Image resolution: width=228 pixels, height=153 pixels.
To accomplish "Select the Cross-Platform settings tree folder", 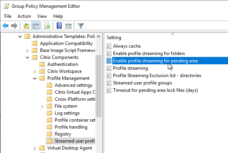I will (75, 99).
